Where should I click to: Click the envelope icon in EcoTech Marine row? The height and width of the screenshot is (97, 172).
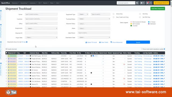162,73
